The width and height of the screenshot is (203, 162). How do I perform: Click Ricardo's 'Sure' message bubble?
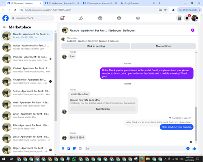click(72, 56)
